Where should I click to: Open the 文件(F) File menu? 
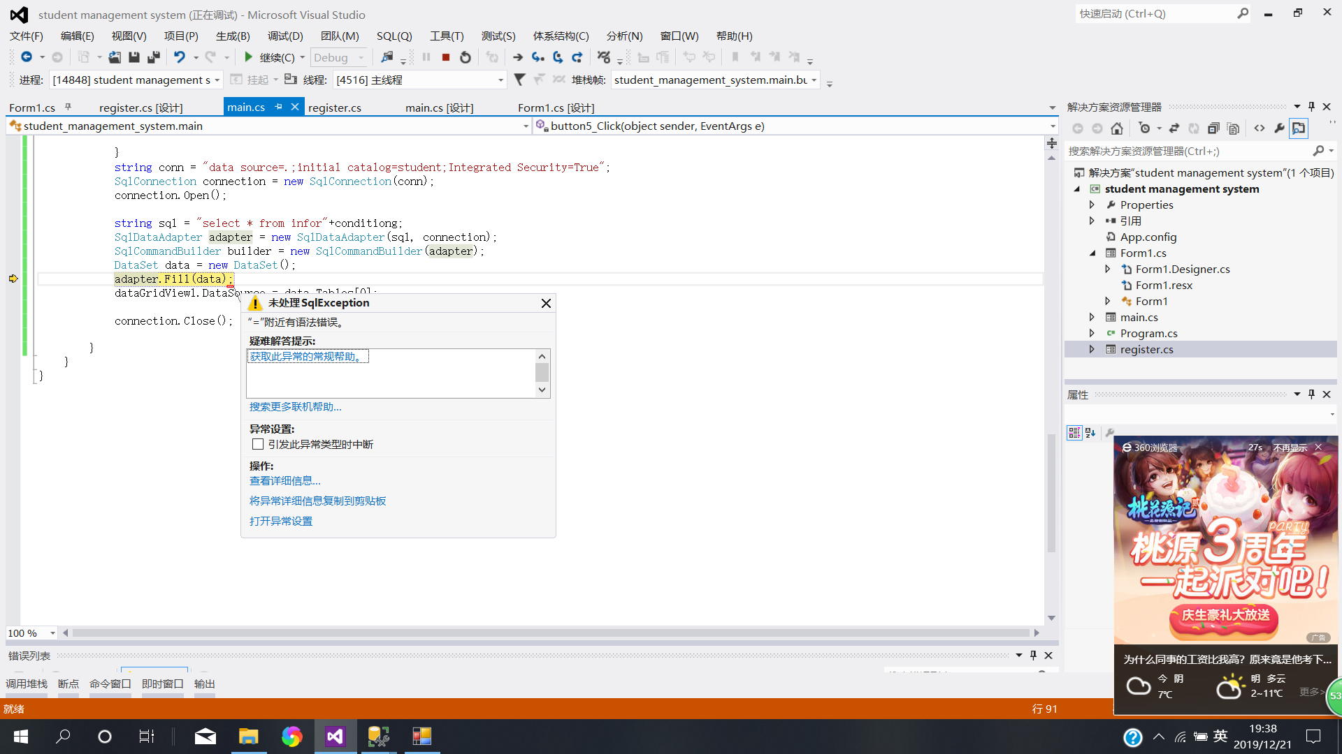pos(27,36)
